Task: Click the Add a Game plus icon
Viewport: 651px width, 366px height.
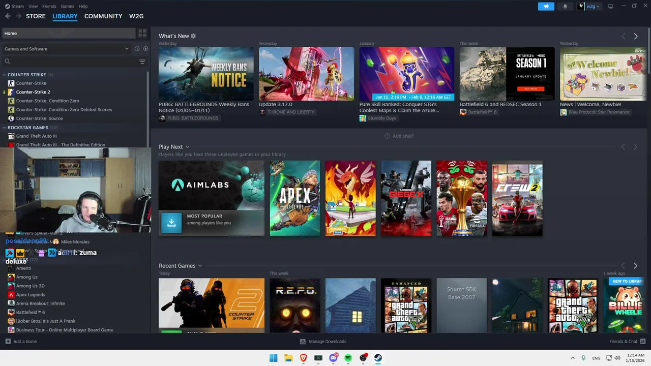Action: 8,342
